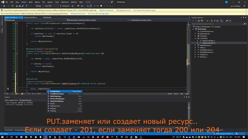This screenshot has height=139, width=248.
Task: Open the Any CPU platform dropdown
Action: [52, 6]
